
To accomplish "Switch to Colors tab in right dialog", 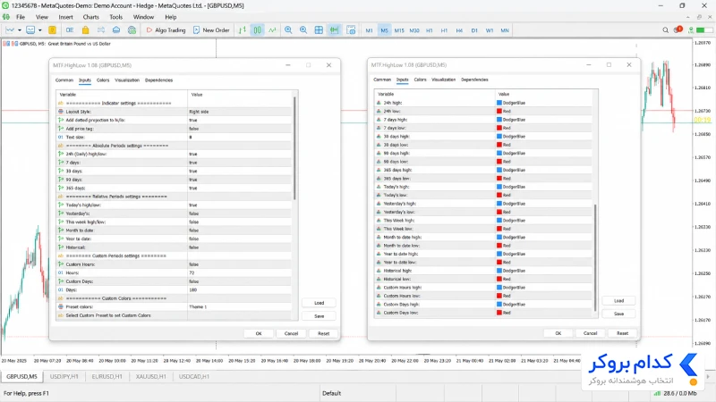I will 420,80.
